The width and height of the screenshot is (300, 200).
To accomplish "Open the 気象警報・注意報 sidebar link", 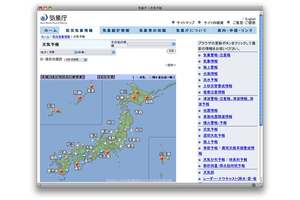I will 217,55.
